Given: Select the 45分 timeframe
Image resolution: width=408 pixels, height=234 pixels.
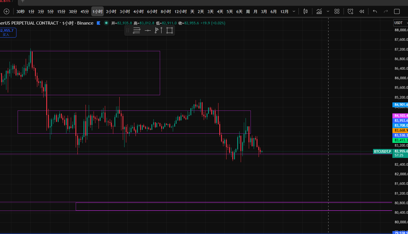Looking at the screenshot, I should coord(85,12).
